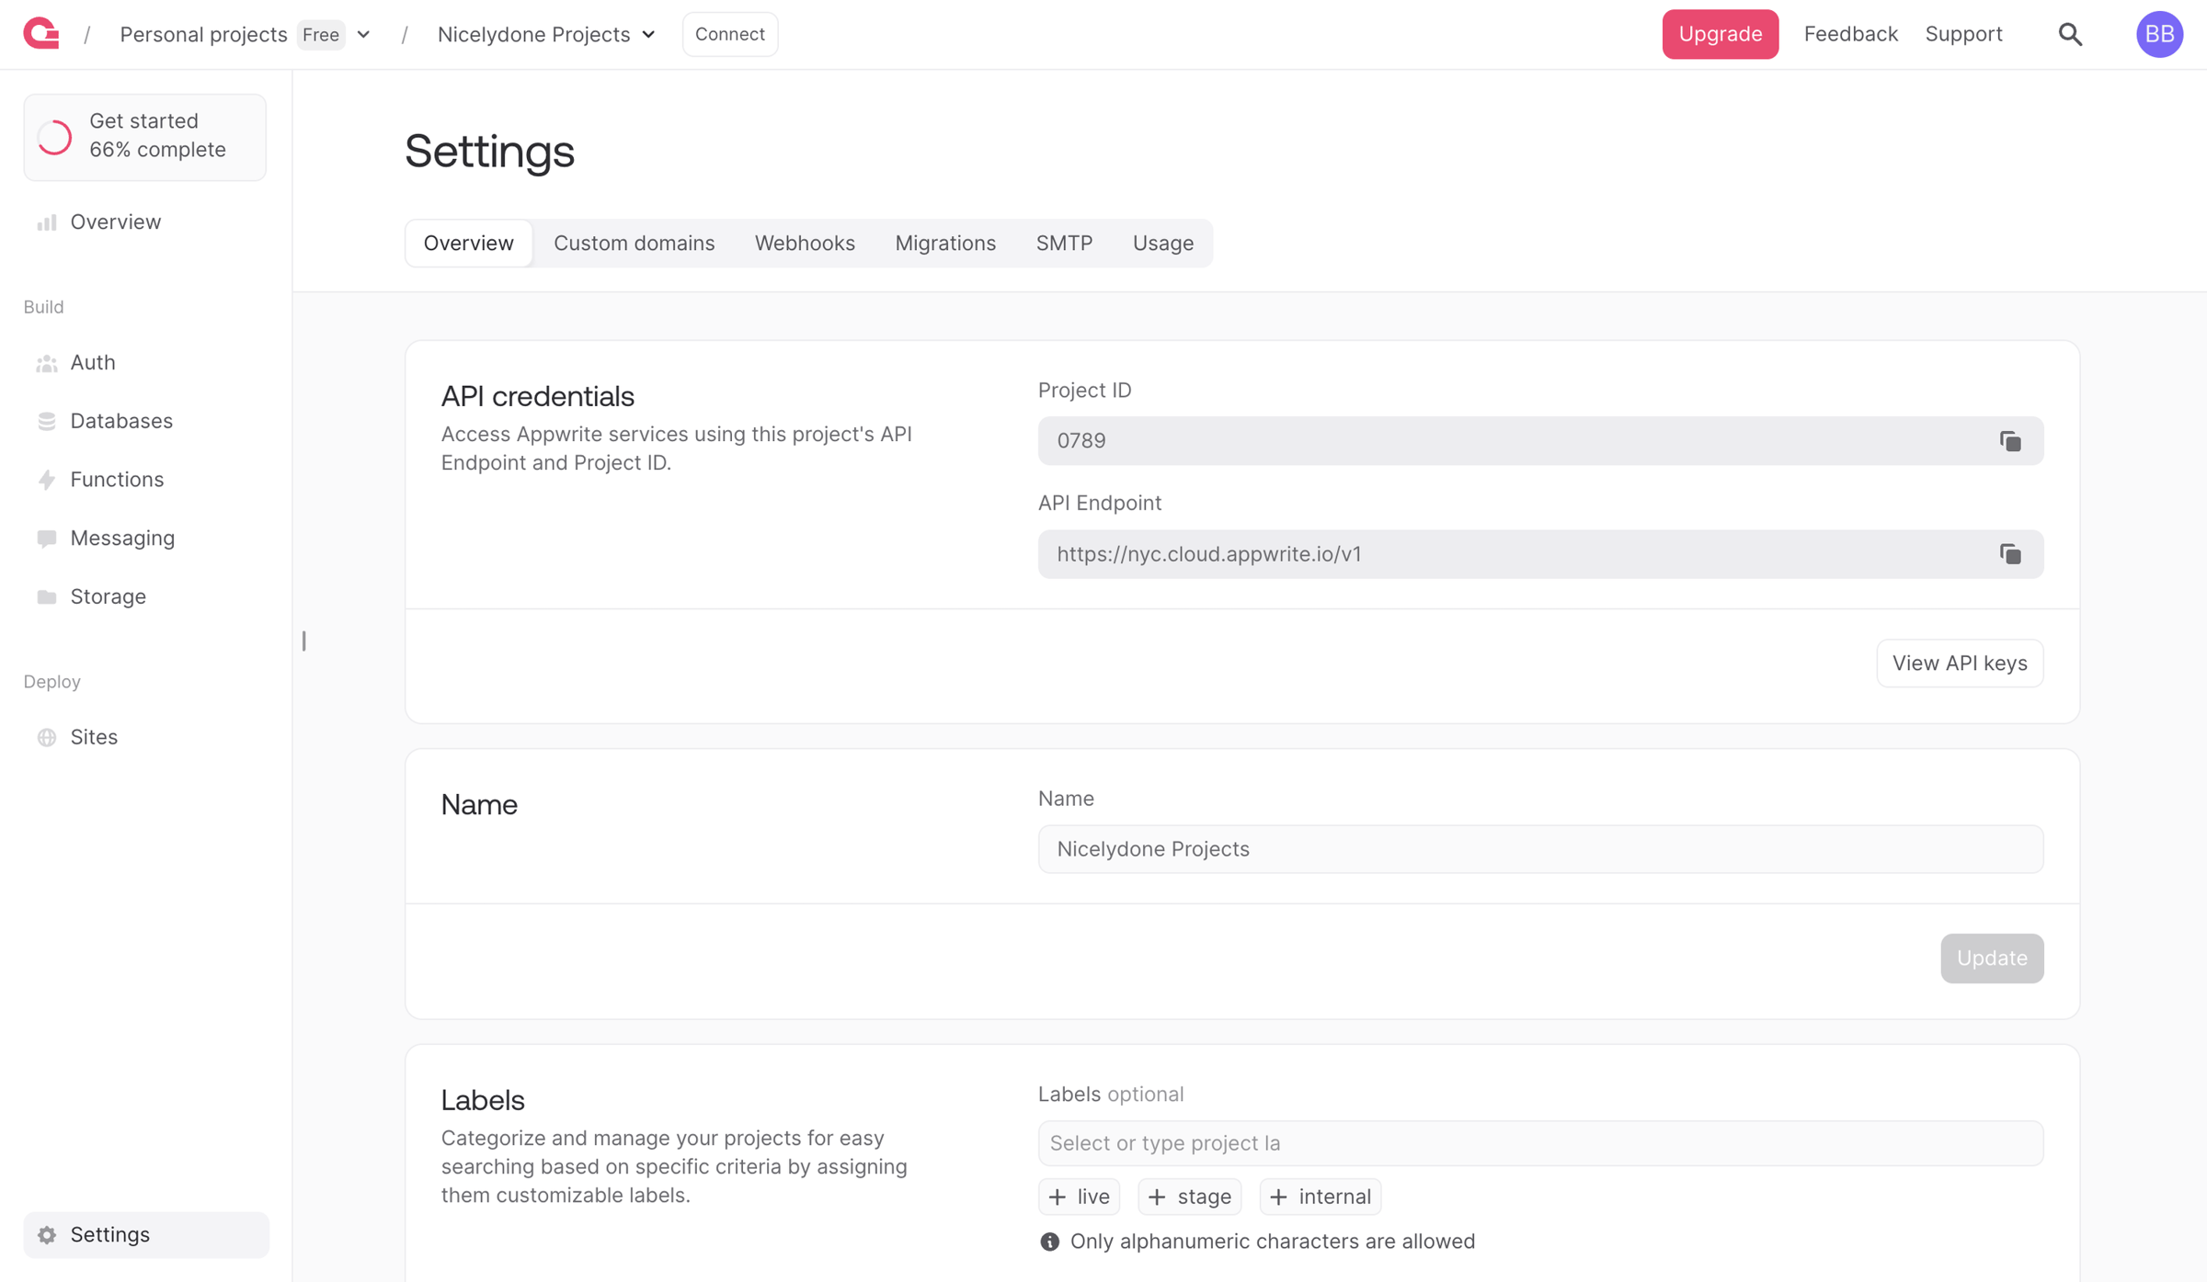Add the stage label suggestion
The height and width of the screenshot is (1282, 2207).
coord(1189,1197)
